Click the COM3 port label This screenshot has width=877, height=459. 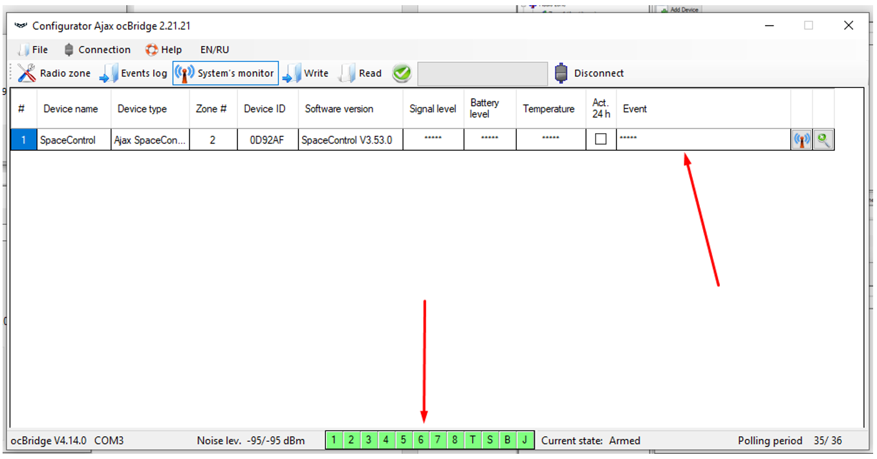click(109, 440)
